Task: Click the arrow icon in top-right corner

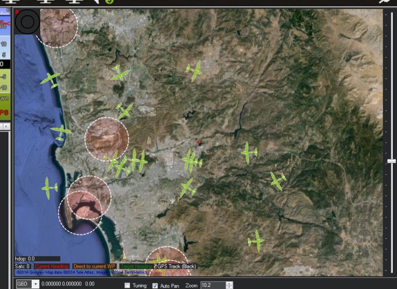Action: 385,2
